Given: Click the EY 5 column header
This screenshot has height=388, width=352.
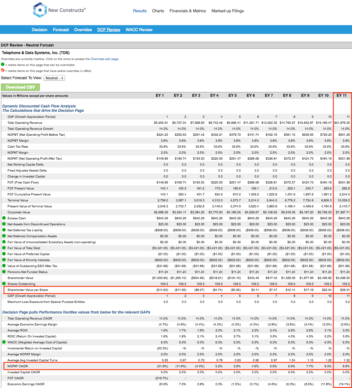Looking at the screenshot, I should click(x=233, y=96).
